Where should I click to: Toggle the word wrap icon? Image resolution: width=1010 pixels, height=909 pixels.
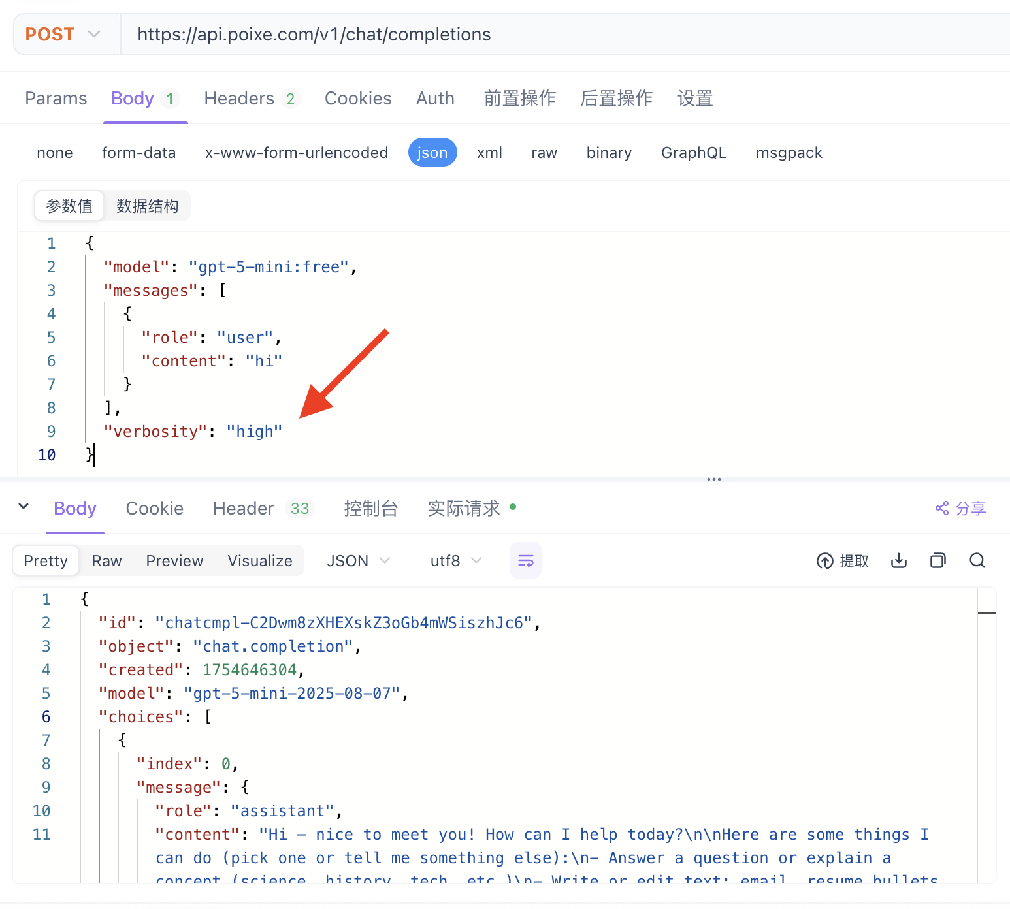tap(525, 561)
